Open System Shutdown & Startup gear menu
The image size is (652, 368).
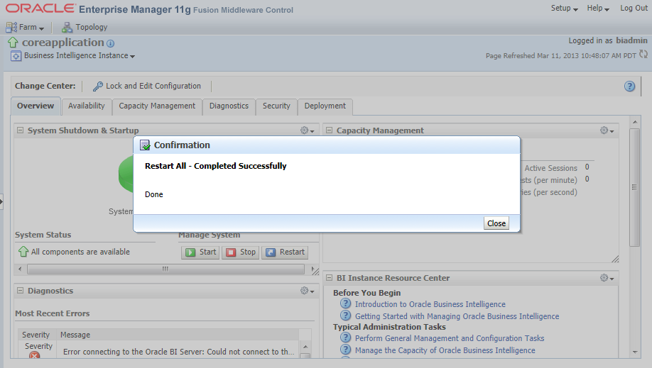pos(307,130)
